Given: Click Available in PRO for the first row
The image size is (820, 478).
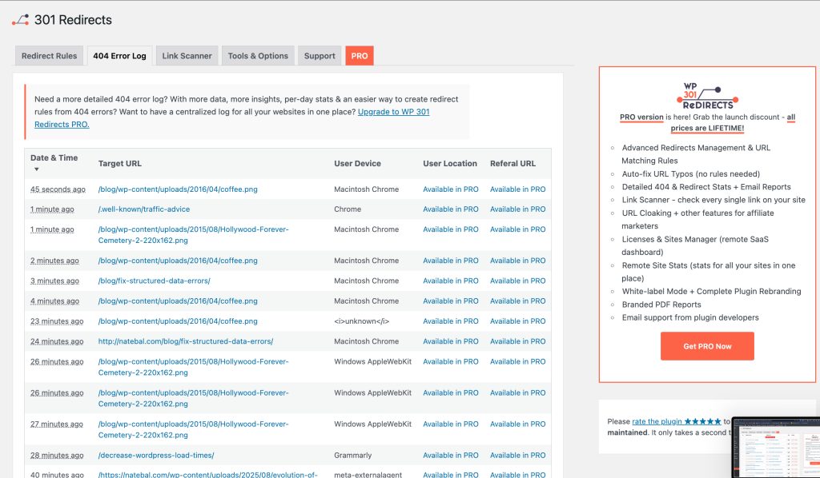Looking at the screenshot, I should click(450, 189).
